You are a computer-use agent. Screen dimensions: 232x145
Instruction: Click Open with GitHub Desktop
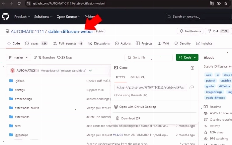click(135, 107)
